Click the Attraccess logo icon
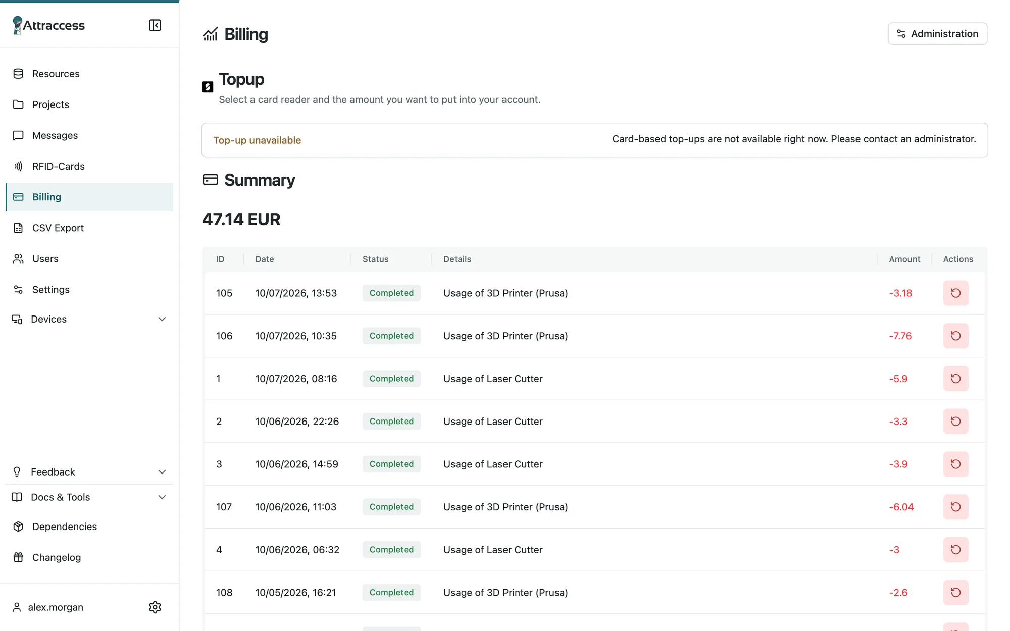This screenshot has height=631, width=1010. 18,25
